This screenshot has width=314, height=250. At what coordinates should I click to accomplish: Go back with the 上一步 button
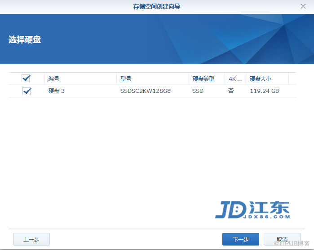31,239
